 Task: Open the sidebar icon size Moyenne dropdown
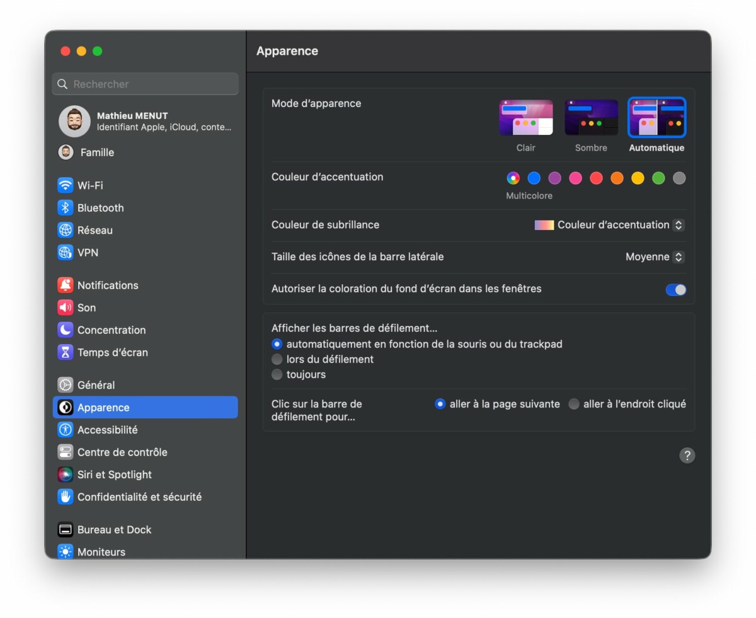(x=655, y=257)
